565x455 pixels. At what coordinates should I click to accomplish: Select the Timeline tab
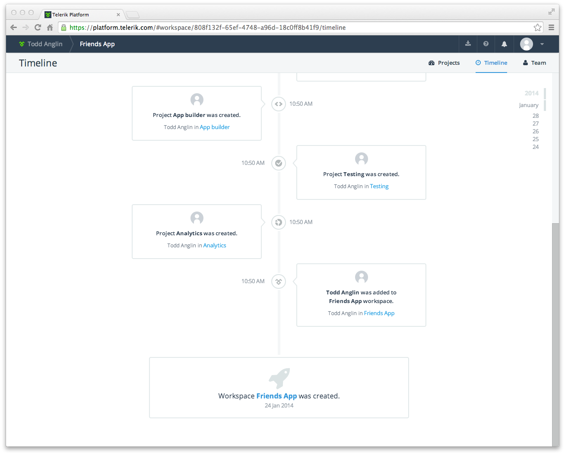(491, 63)
